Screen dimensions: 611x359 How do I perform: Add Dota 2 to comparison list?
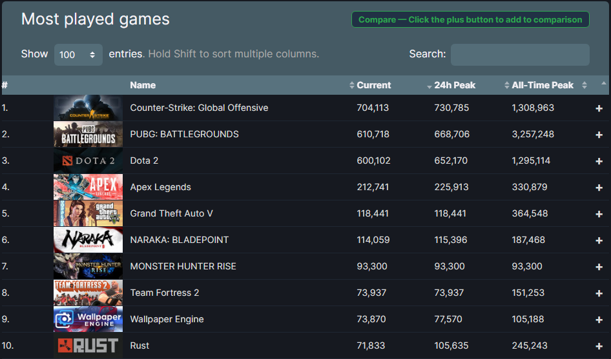click(x=599, y=161)
